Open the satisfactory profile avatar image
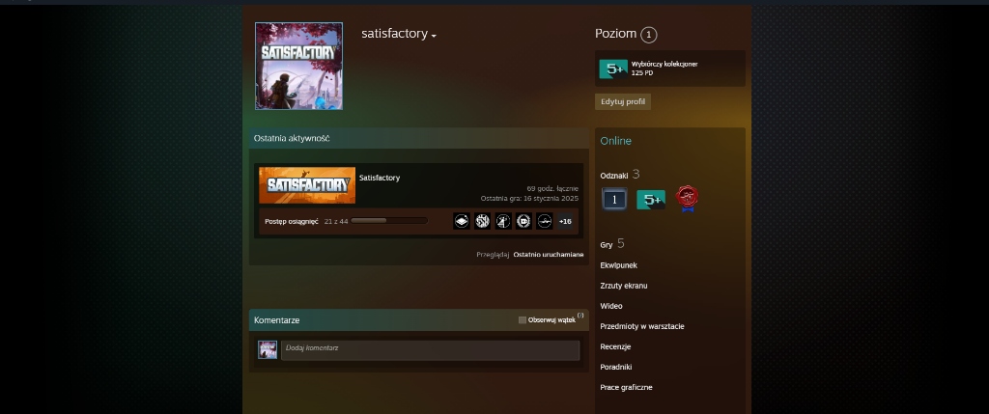This screenshot has width=989, height=414. 299,67
